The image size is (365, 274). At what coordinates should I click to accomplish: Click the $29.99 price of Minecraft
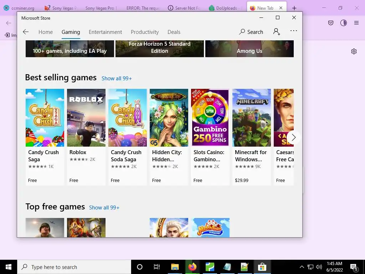242,180
